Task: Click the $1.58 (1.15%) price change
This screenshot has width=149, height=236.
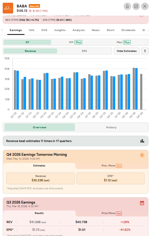Action: 40,11
